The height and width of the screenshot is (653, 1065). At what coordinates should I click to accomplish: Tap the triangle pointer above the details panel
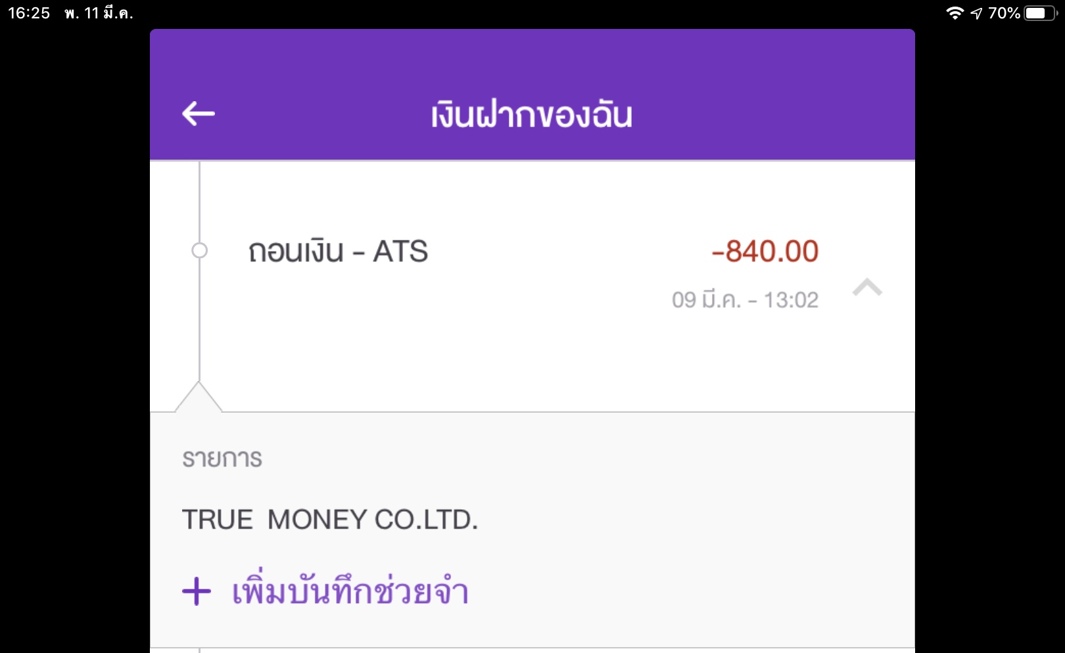199,398
